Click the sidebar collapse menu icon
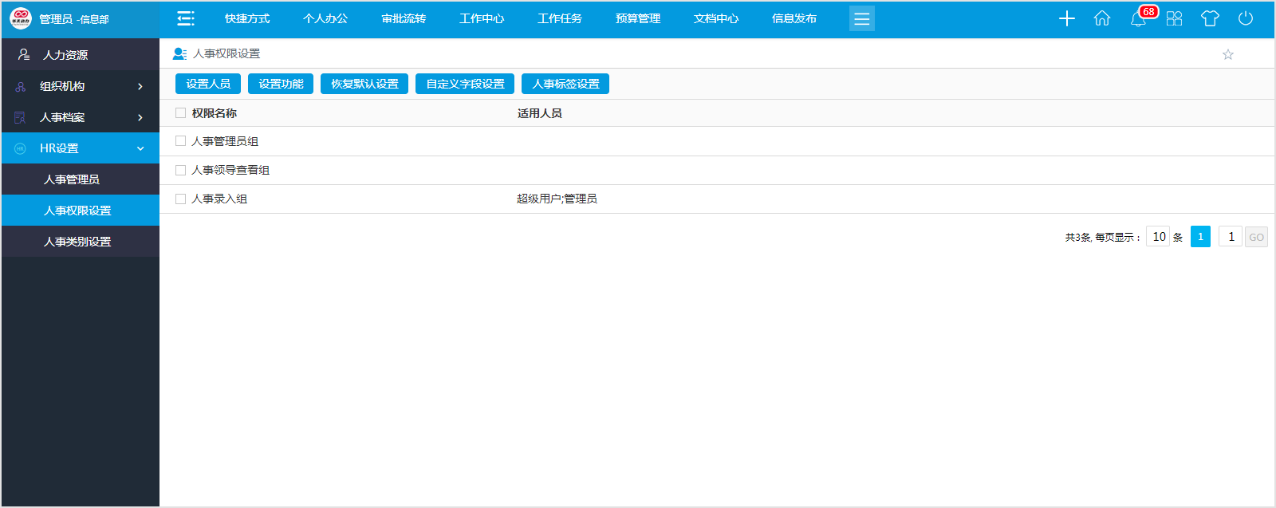 coord(186,18)
